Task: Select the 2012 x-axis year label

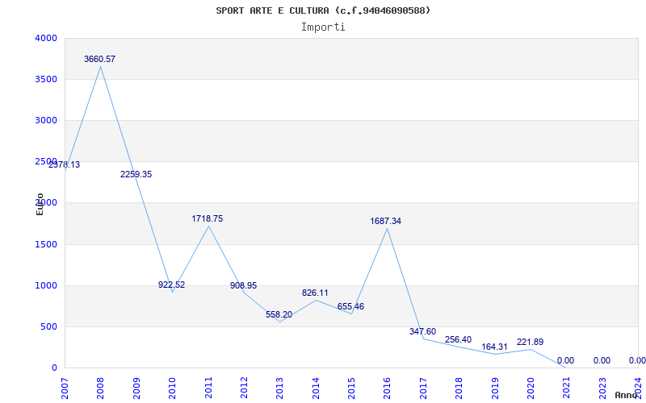Action: click(244, 388)
